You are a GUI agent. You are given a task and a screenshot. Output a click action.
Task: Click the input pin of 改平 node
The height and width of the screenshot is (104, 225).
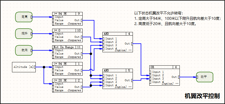pyautogui.click(x=197, y=77)
